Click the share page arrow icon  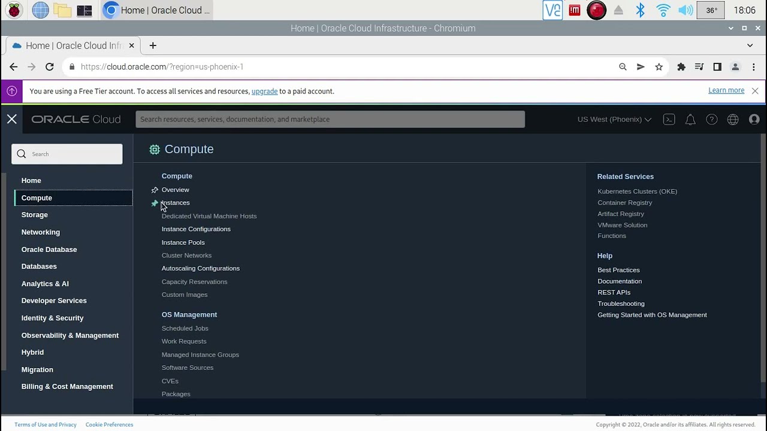click(641, 67)
